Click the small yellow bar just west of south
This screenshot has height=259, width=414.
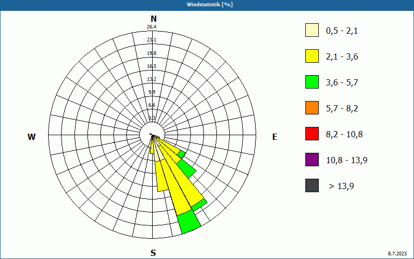152,148
